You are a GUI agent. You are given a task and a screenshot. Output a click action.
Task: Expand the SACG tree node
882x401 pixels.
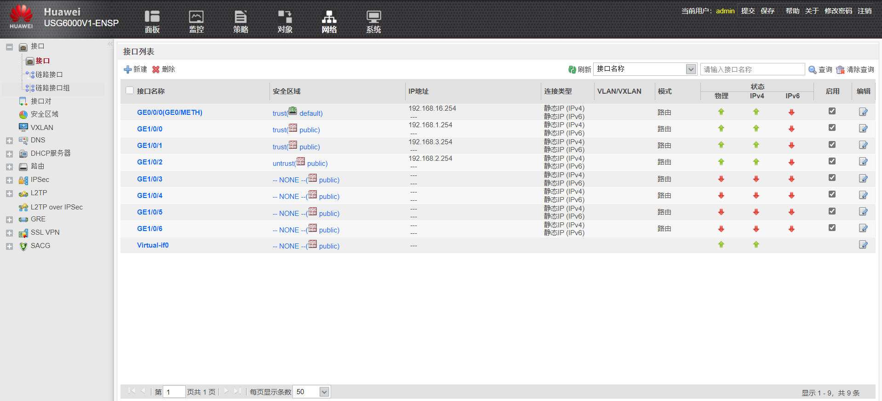pos(9,246)
